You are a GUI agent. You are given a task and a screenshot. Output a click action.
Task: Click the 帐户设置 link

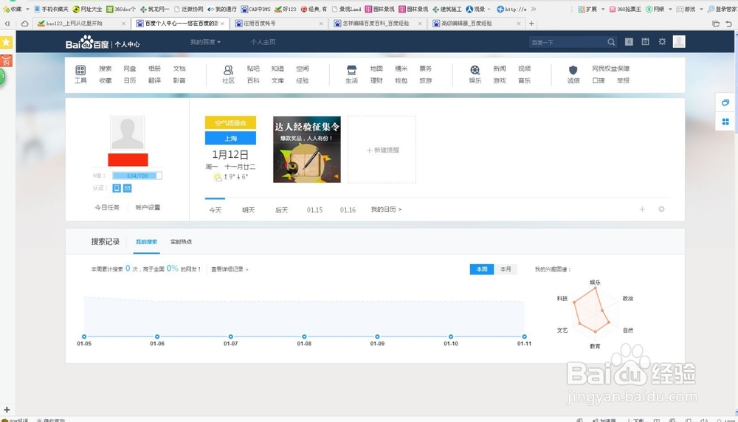[148, 207]
